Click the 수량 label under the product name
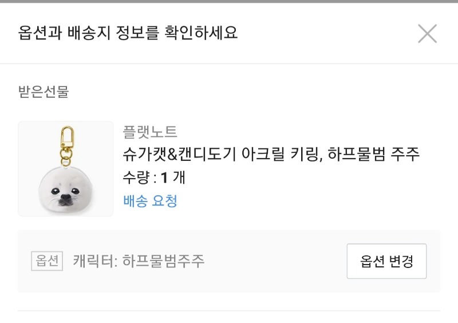458x323 pixels. [x=136, y=178]
